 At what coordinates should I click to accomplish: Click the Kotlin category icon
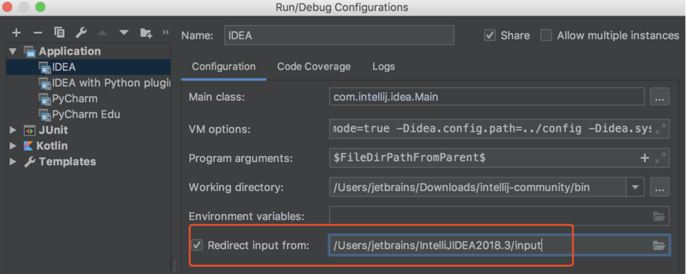28,146
